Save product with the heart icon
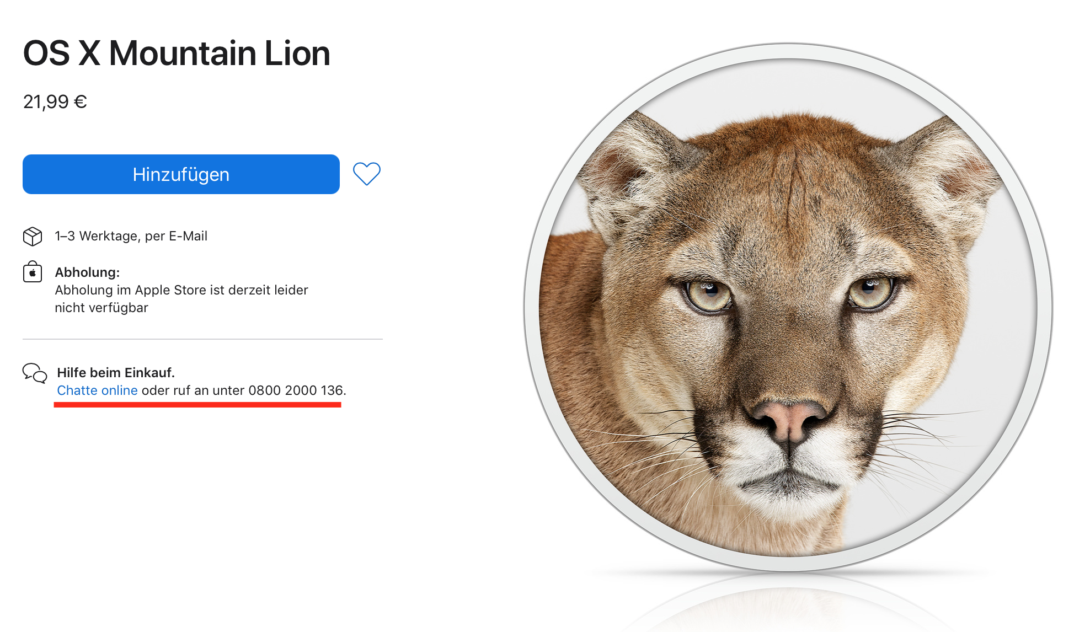The width and height of the screenshot is (1090, 632). pyautogui.click(x=367, y=174)
